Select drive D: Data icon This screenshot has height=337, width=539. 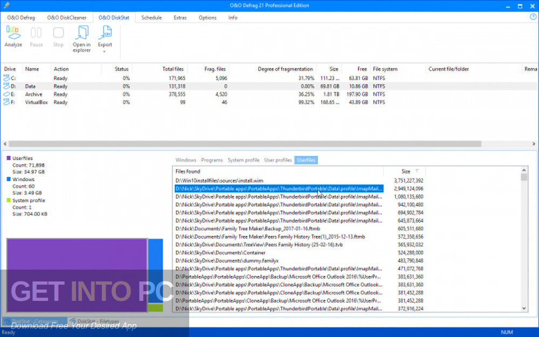click(6, 86)
